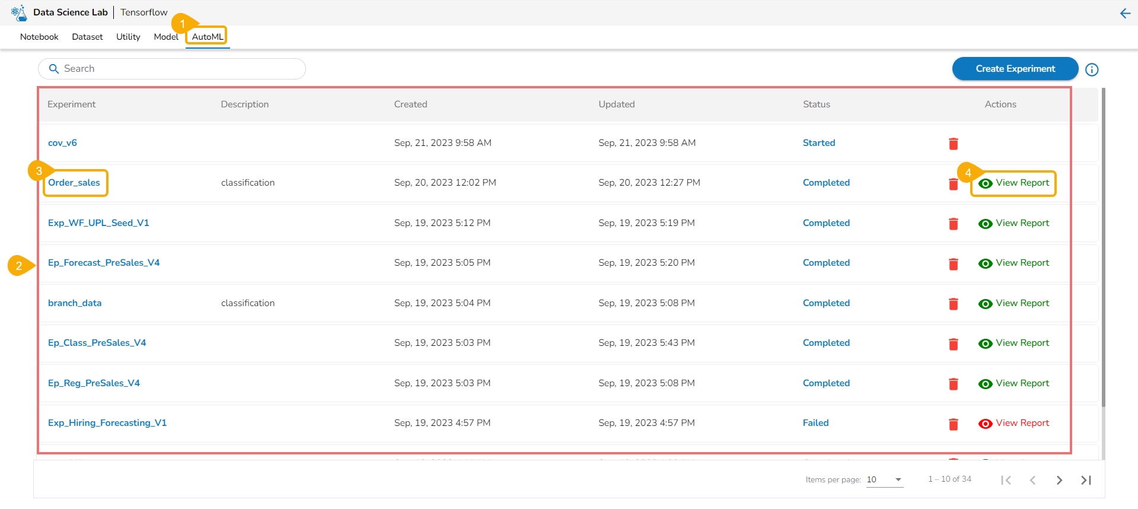Switch to the Dataset tab
The height and width of the screenshot is (509, 1138).
(87, 37)
